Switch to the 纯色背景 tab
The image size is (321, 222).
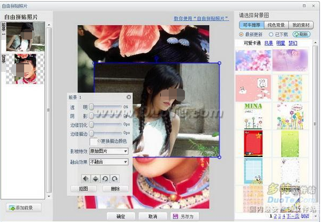(x=276, y=25)
